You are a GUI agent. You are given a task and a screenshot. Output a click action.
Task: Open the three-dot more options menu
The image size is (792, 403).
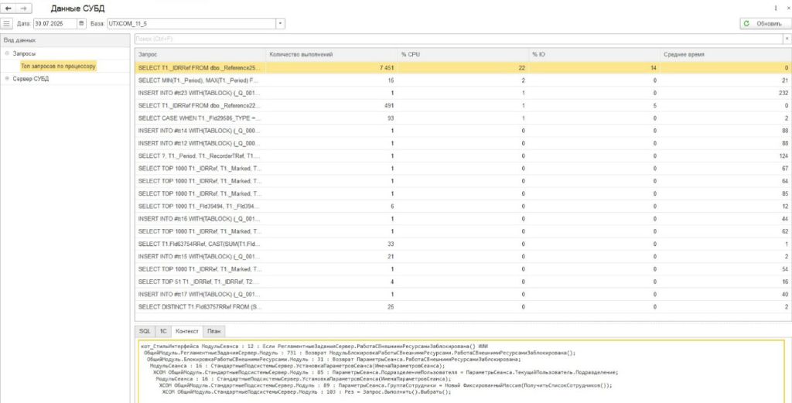(776, 9)
